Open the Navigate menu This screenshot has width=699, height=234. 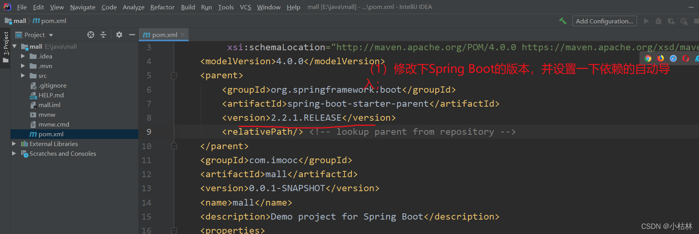pyautogui.click(x=83, y=7)
